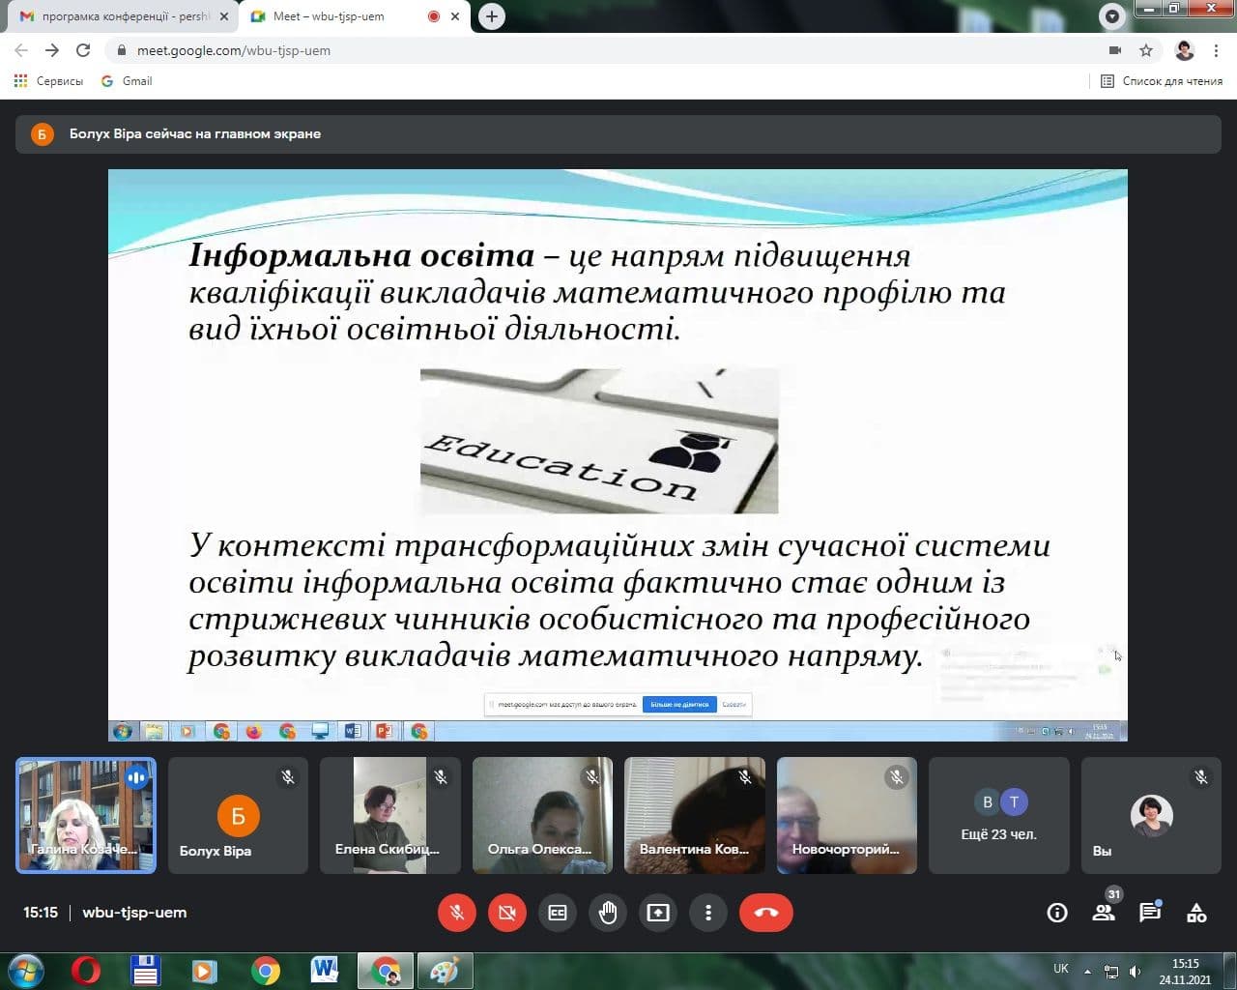Open the Сервисы apps shortcut

click(x=48, y=81)
